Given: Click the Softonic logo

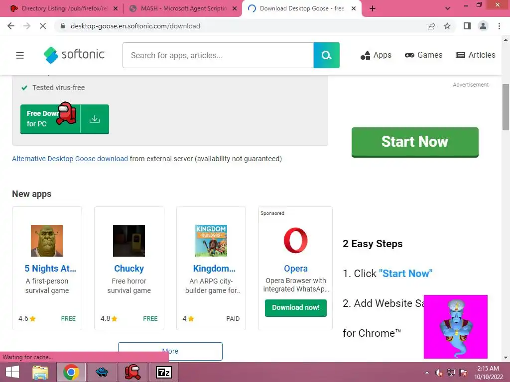Looking at the screenshot, I should (74, 55).
